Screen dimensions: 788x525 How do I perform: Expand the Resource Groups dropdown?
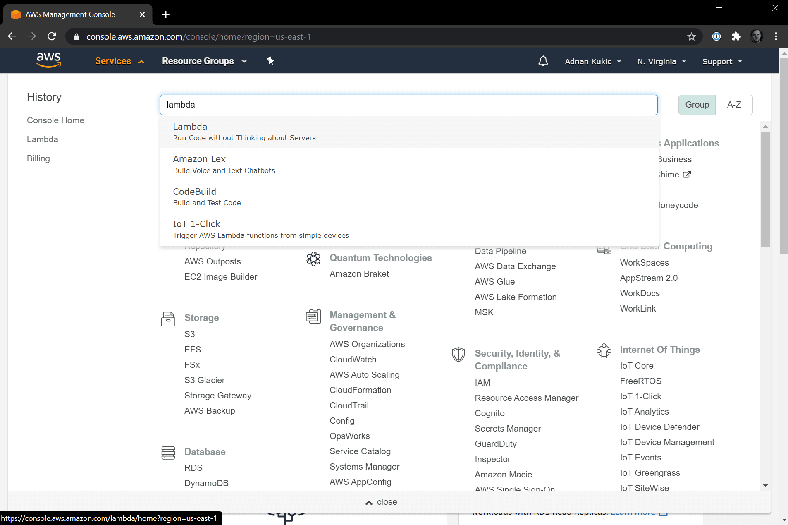point(204,61)
